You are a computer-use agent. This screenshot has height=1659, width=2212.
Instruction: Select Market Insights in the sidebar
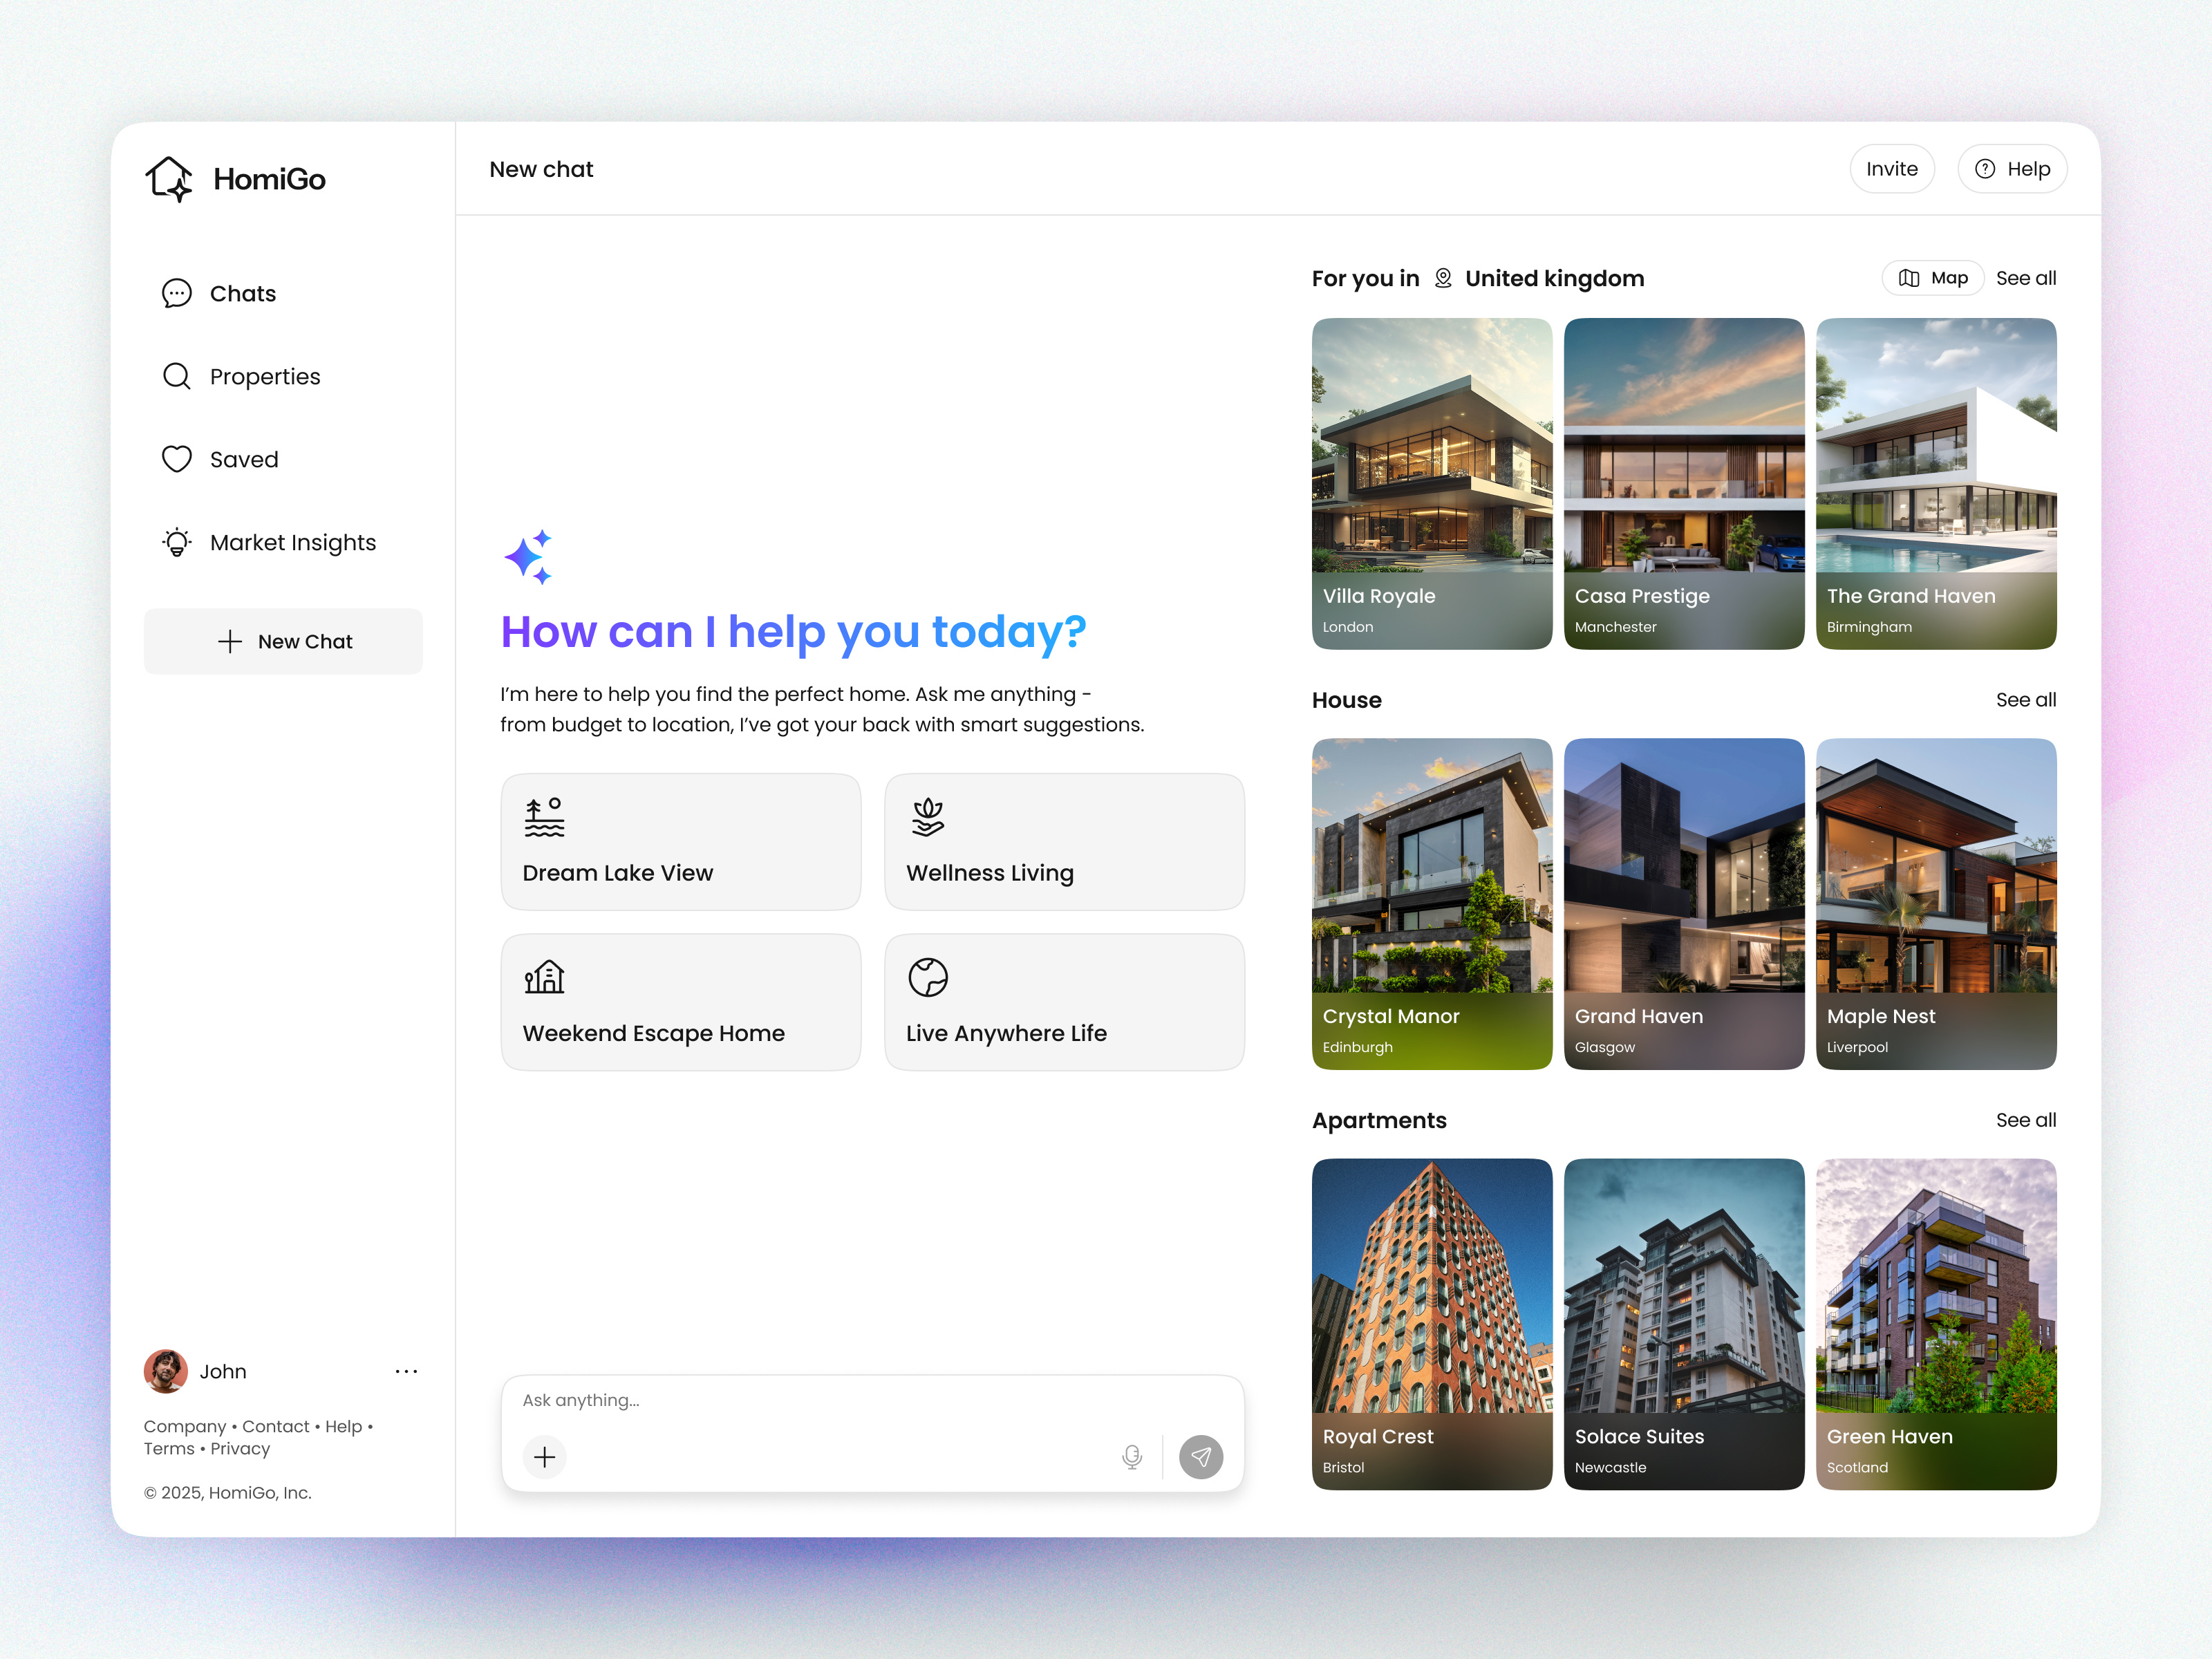[292, 542]
